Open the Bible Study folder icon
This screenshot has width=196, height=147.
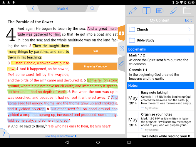(x=132, y=40)
